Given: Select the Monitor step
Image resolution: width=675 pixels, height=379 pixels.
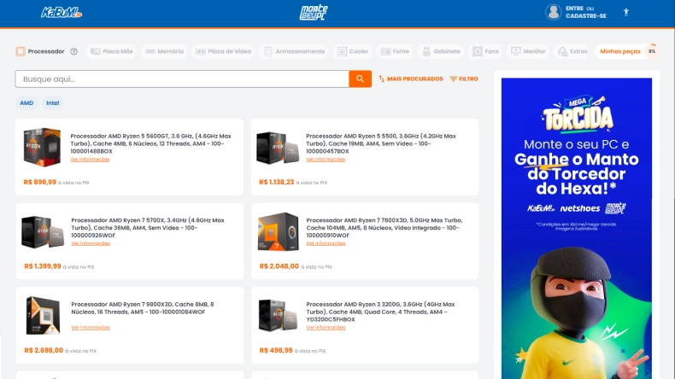Looking at the screenshot, I should click(528, 51).
